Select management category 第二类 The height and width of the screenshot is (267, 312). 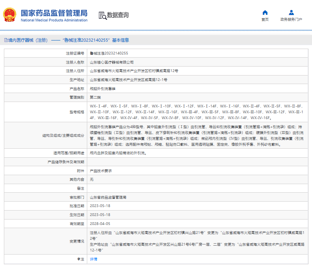95,97
